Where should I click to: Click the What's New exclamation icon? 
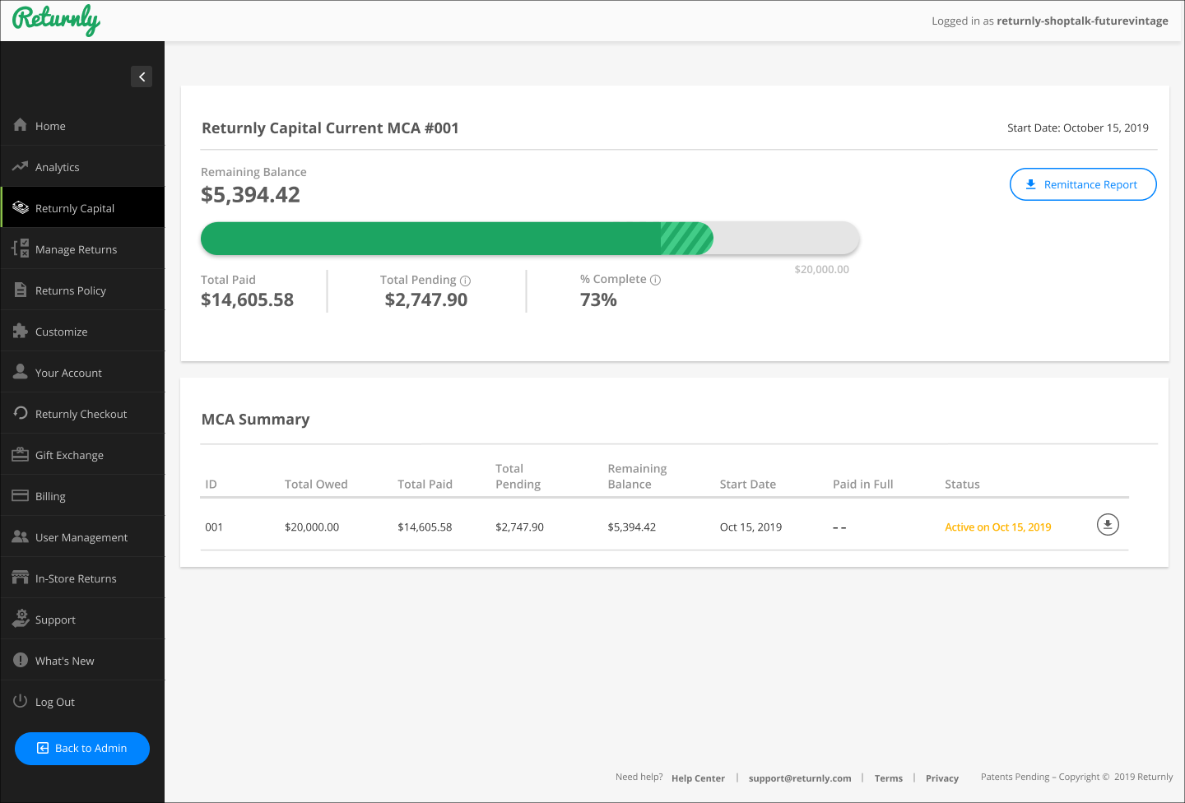[x=21, y=660]
